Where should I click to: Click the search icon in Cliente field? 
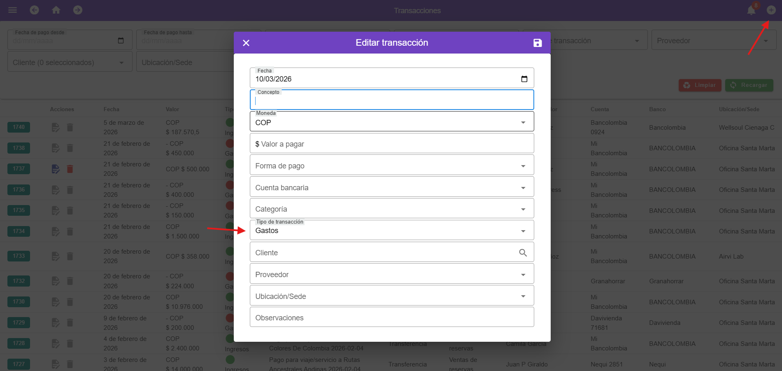[x=523, y=253]
